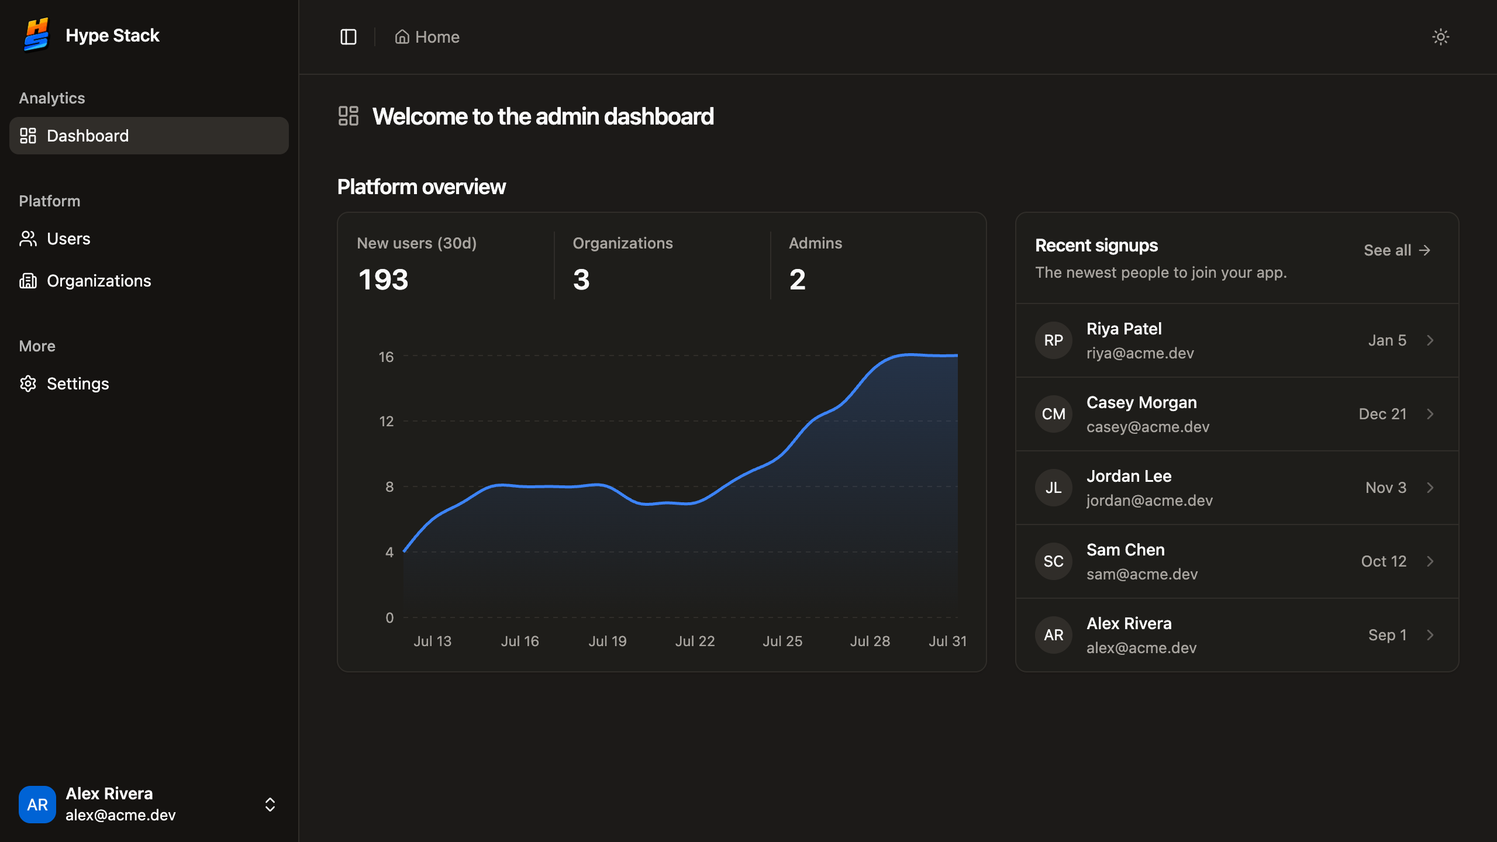Click casey@acme.dev email text
Image resolution: width=1497 pixels, height=842 pixels.
[1148, 427]
